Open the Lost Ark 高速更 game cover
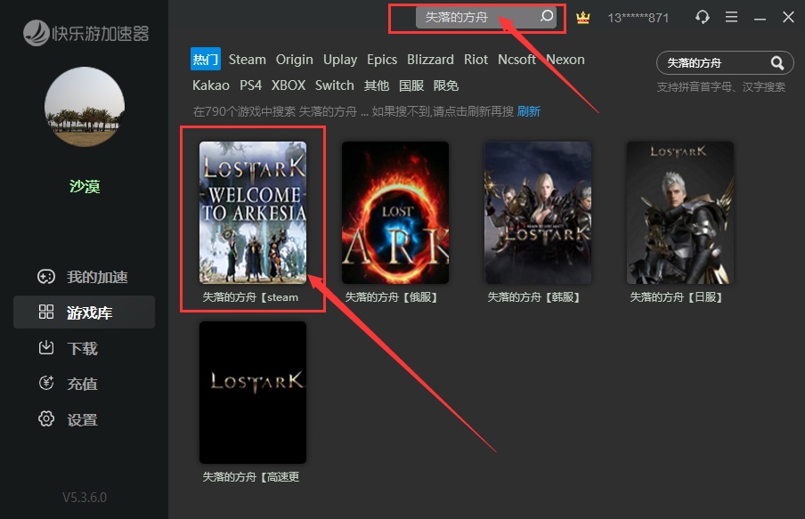This screenshot has width=805, height=519. [253, 393]
